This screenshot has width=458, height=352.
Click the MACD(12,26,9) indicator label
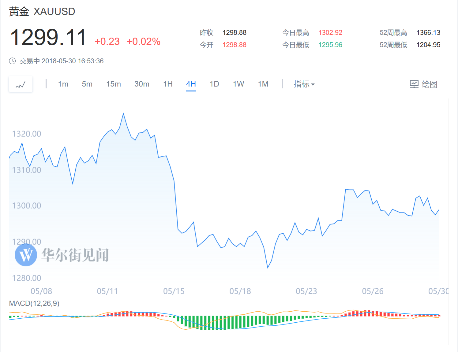(34, 303)
